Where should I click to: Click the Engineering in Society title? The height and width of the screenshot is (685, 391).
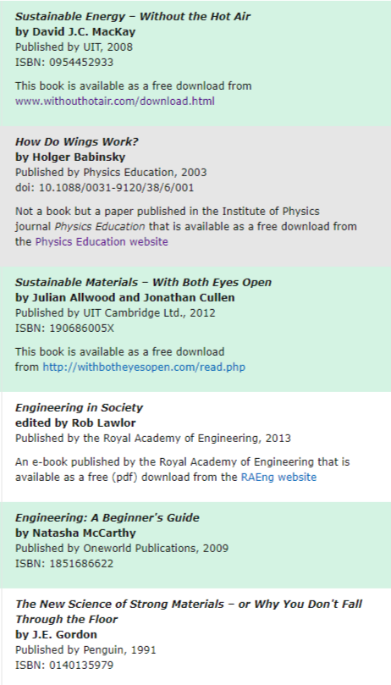pyautogui.click(x=79, y=408)
